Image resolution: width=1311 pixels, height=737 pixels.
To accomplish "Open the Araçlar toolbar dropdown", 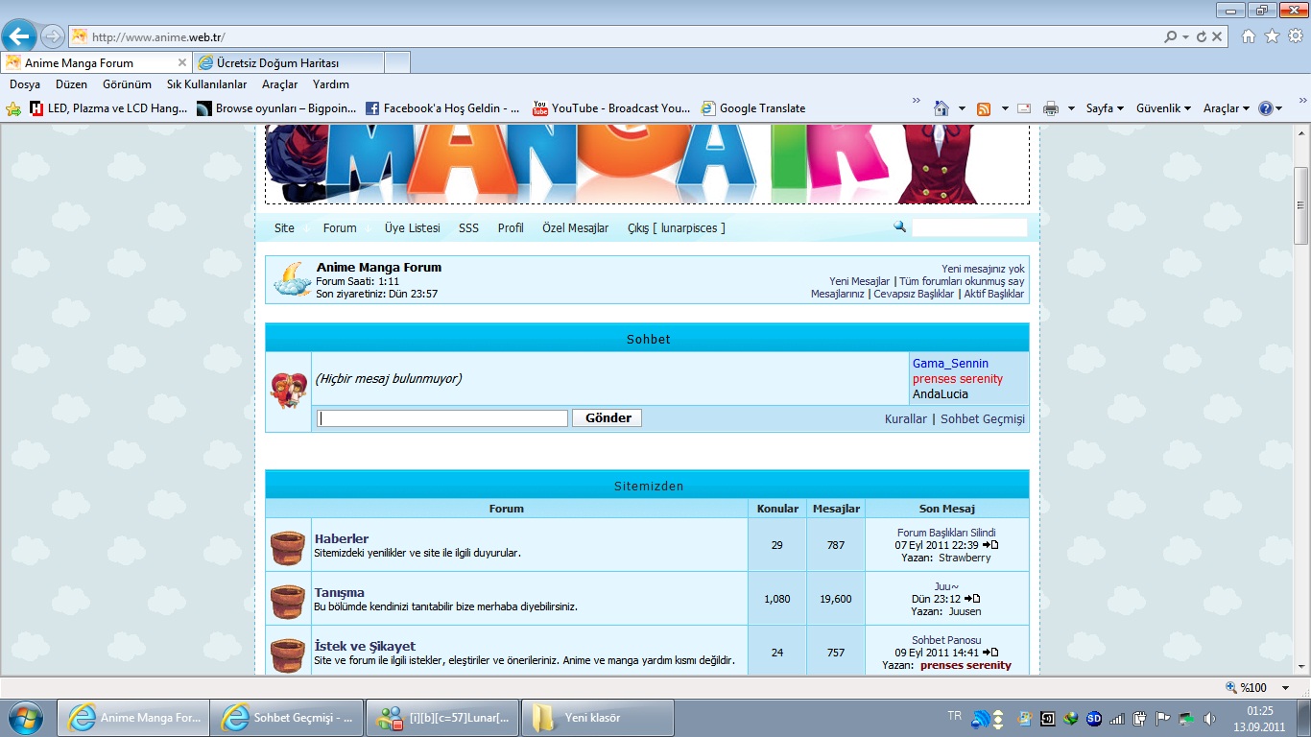I will coord(1227,108).
